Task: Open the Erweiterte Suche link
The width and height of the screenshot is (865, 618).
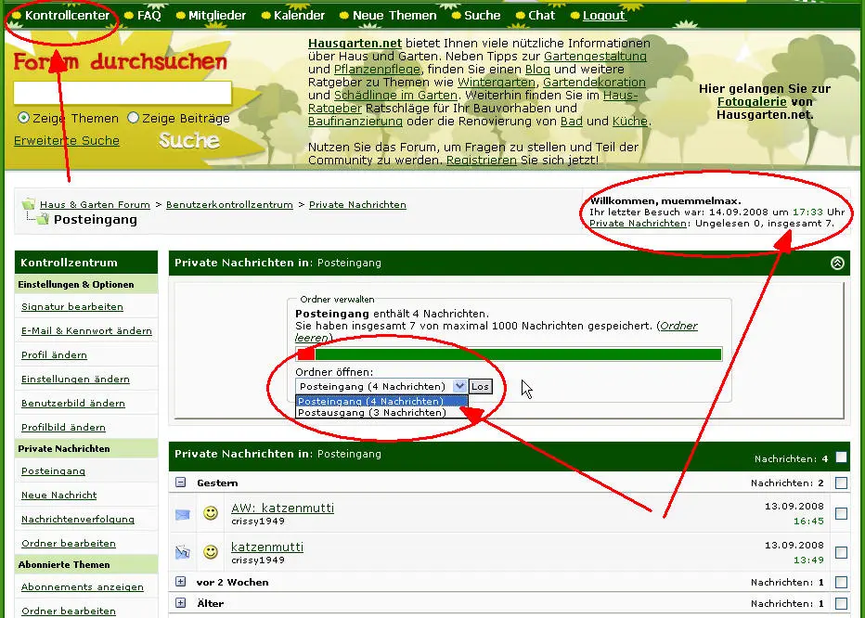Action: pyautogui.click(x=67, y=141)
